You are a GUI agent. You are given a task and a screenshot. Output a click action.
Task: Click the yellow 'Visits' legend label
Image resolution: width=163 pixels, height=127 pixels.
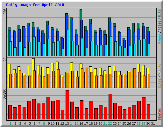159,69
